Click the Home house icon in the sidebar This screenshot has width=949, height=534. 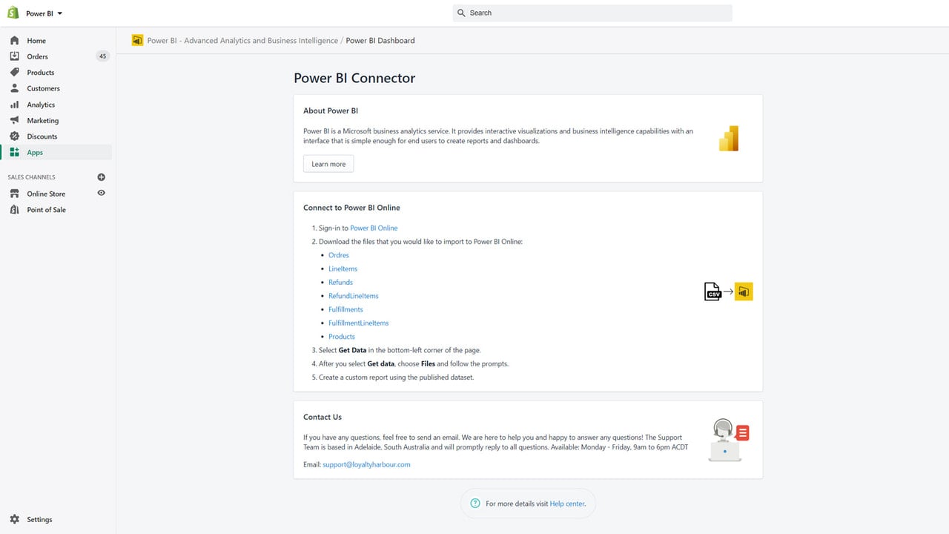point(14,41)
